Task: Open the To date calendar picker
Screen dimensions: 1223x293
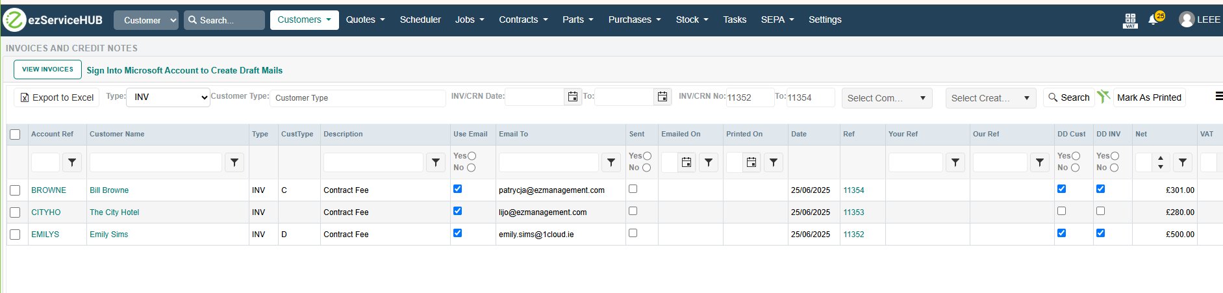Action: [x=662, y=97]
